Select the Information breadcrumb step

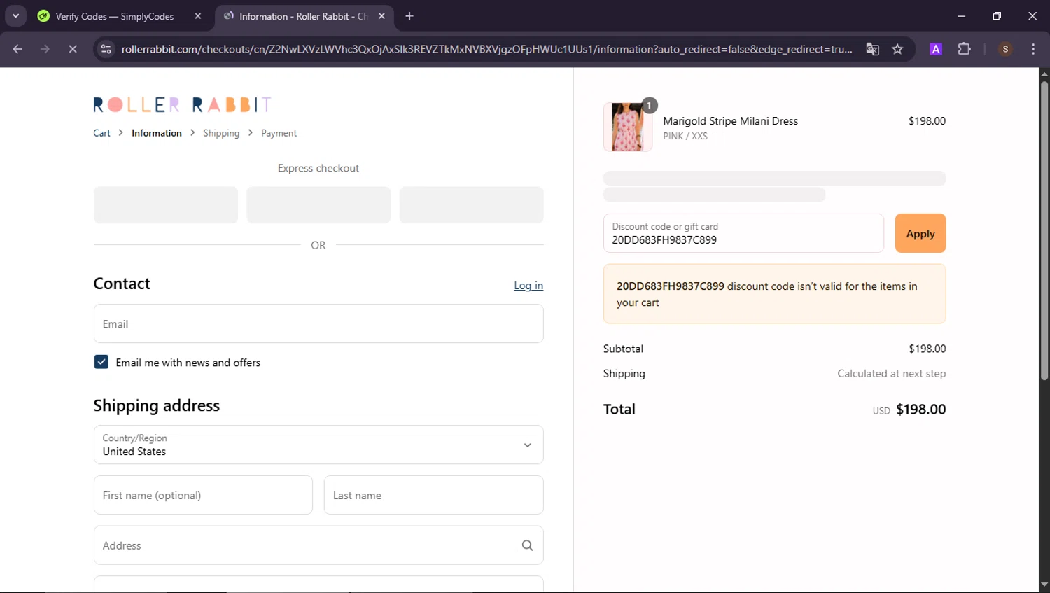coord(157,133)
